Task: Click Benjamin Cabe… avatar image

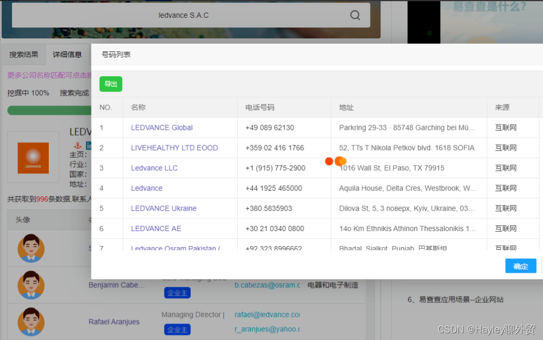Action: [31, 285]
